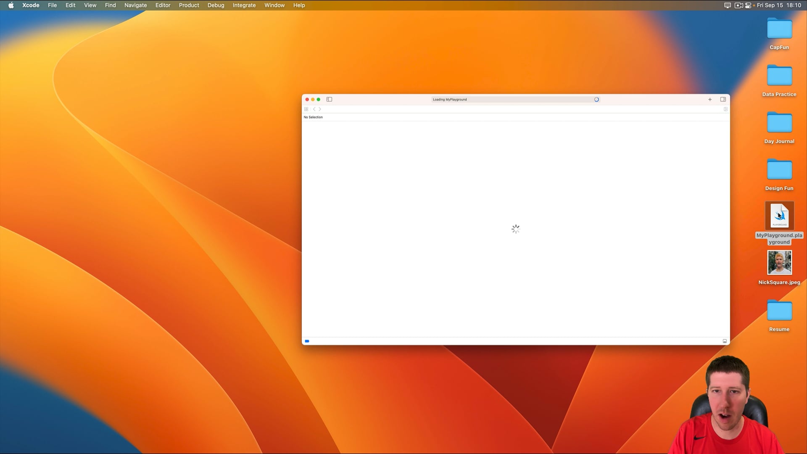Click the Loading MyPlayground activity bar
Viewport: 807px width, 454px height.
pyautogui.click(x=516, y=100)
